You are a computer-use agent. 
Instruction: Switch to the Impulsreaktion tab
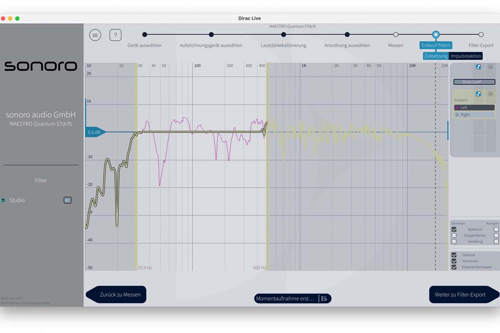[x=466, y=56]
